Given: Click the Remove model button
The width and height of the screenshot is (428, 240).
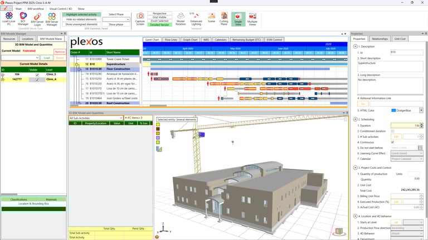Looking at the screenshot, I should [x=60, y=52].
